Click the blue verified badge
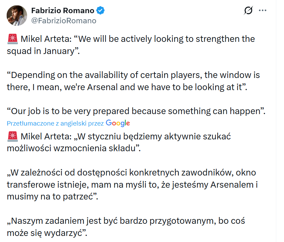The width and height of the screenshot is (284, 242). (x=101, y=11)
